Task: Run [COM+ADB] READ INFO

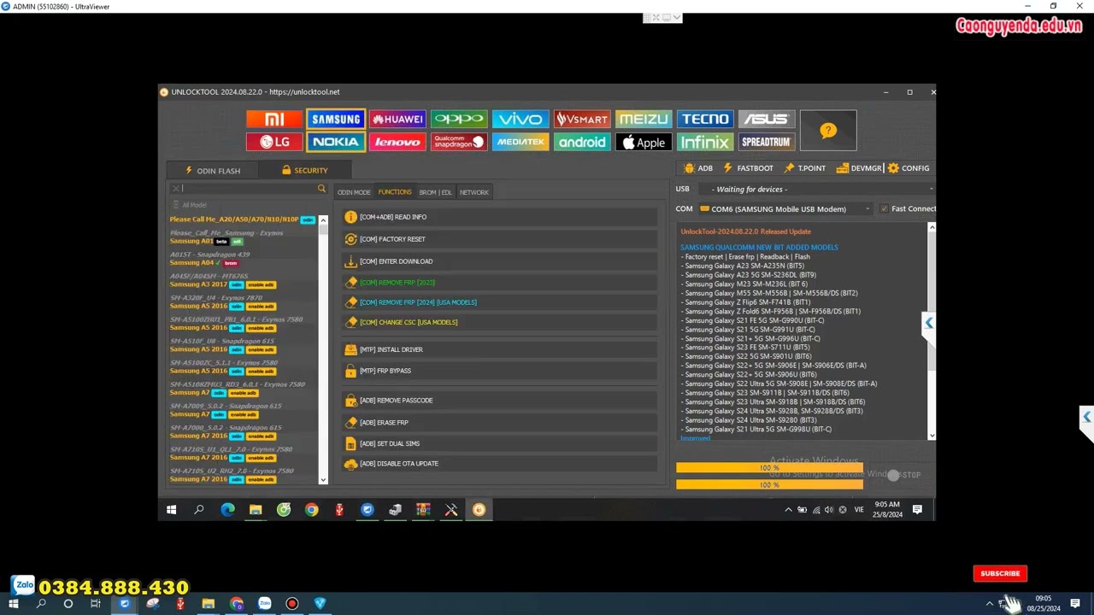Action: (500, 217)
